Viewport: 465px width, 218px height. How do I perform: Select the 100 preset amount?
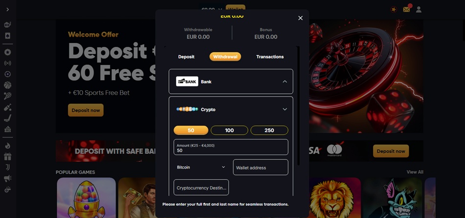tap(229, 130)
